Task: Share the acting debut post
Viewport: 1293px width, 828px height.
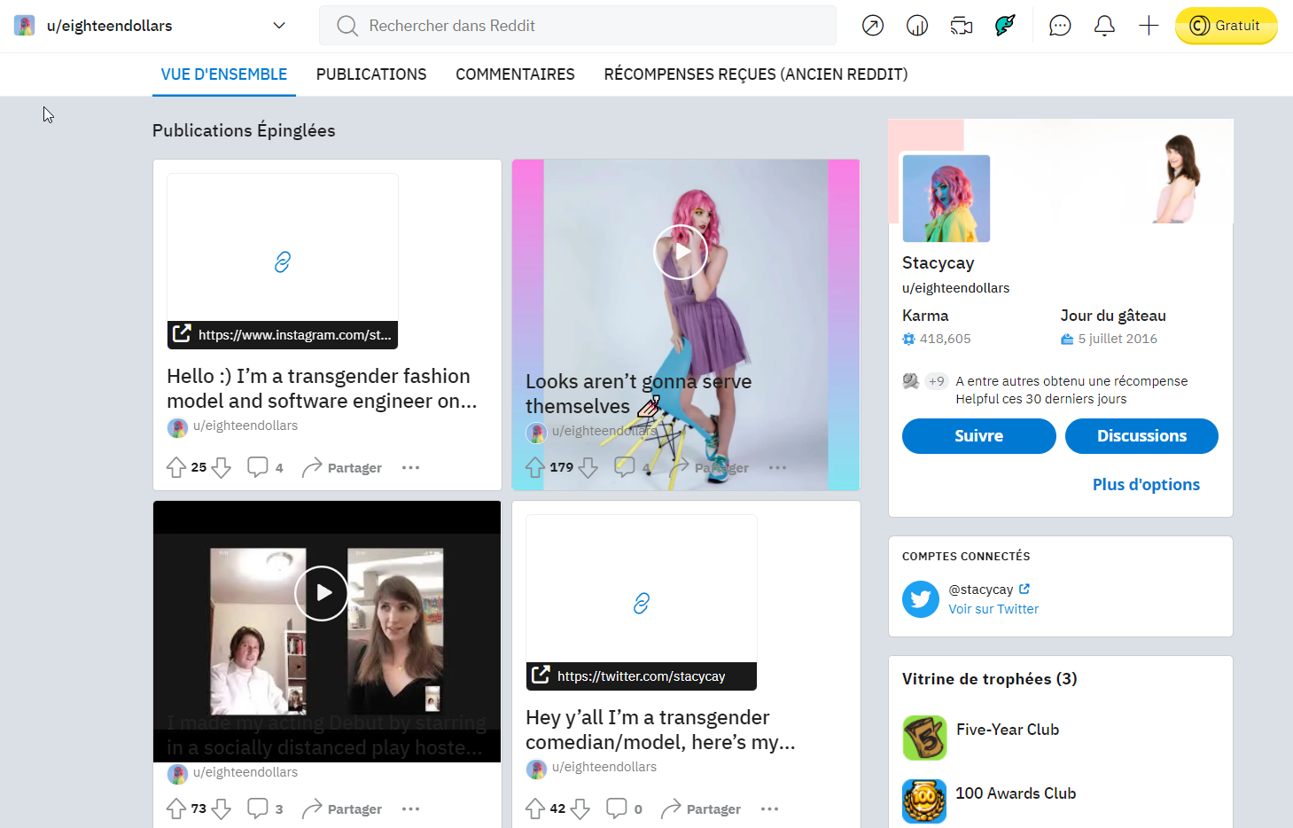Action: coord(342,808)
